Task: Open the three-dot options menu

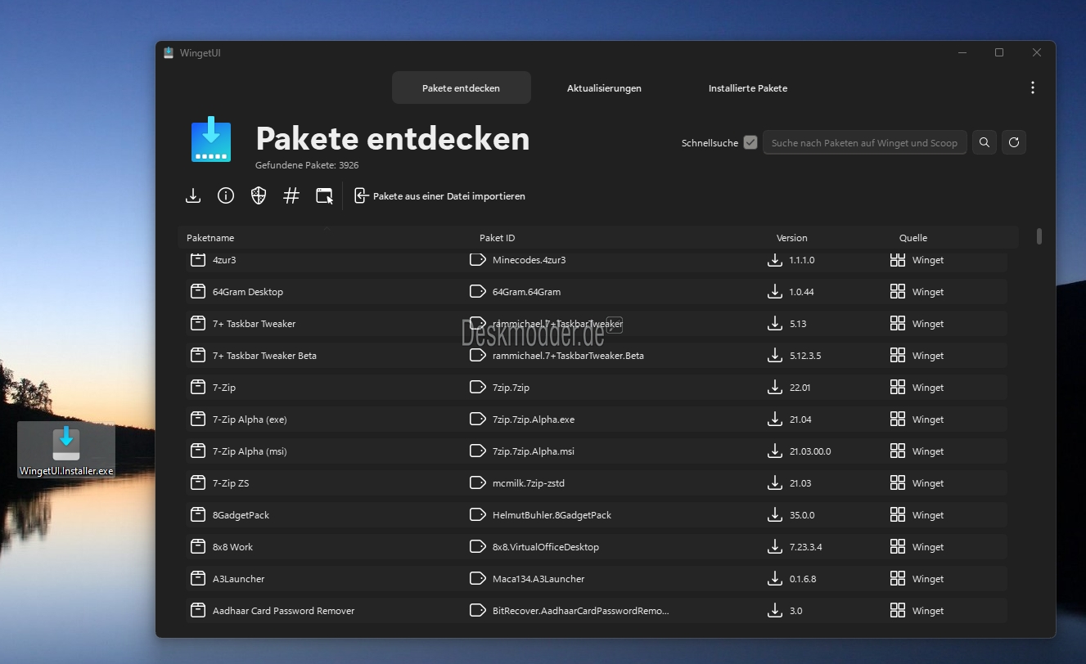Action: (x=1033, y=87)
